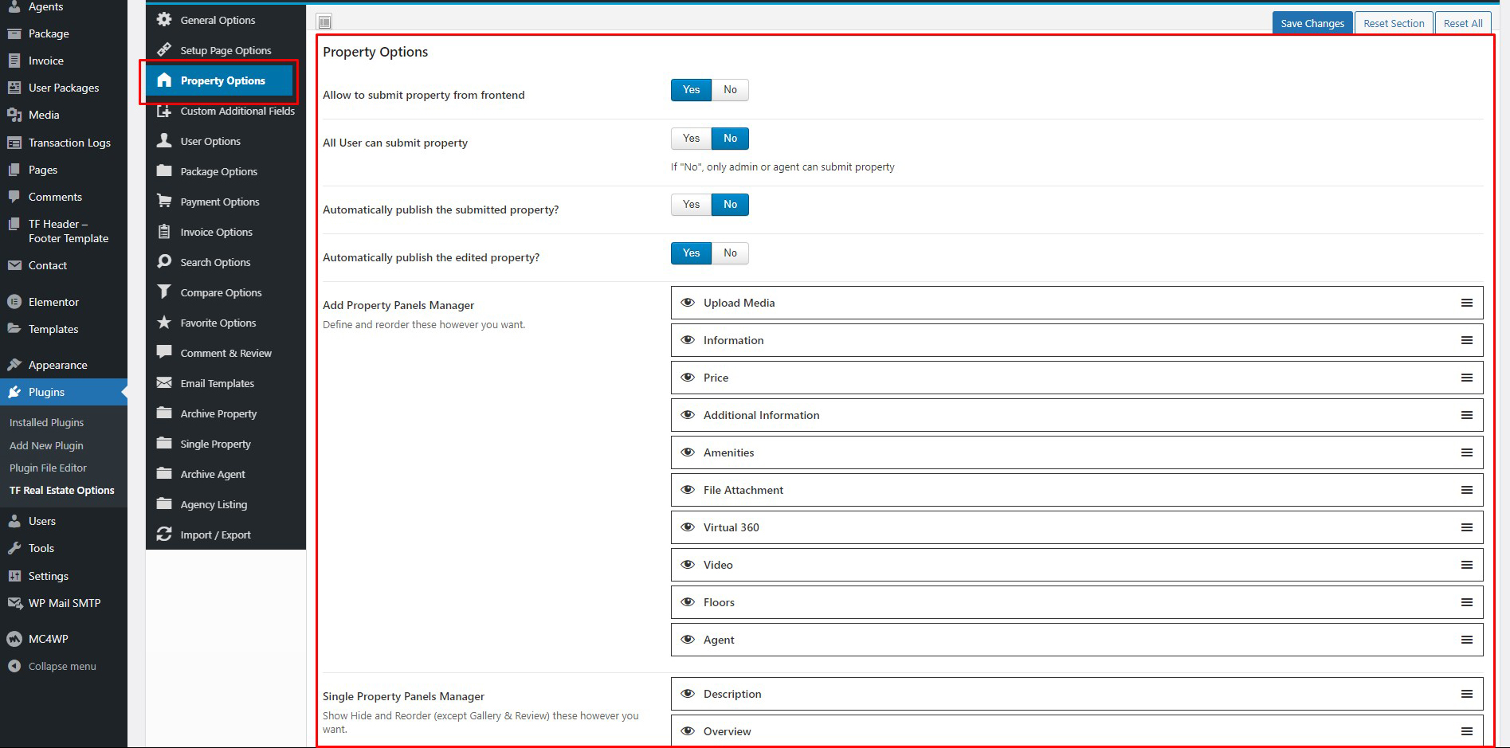1510x748 pixels.
Task: Set 'All User can submit property' to Yes
Action: pos(691,139)
